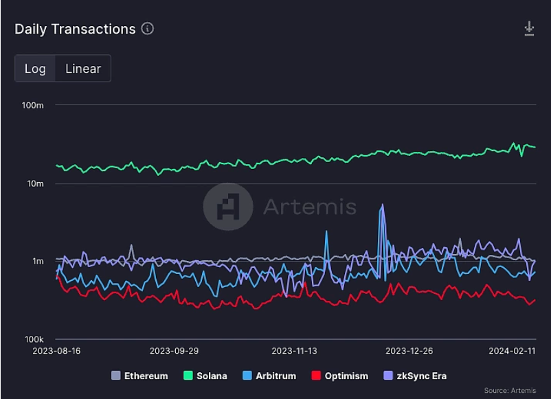
Task: Toggle the Solana series label in legend
Action: [212, 376]
